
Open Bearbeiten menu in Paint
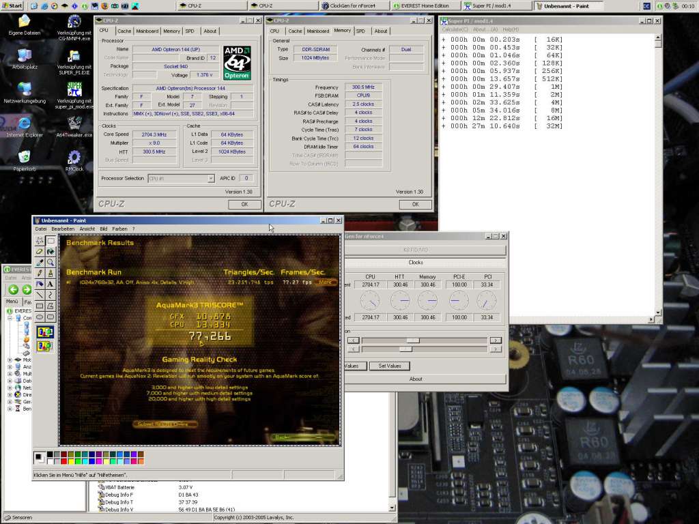[63, 229]
